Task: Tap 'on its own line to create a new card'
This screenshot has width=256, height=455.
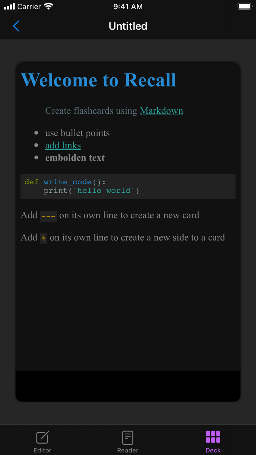Action: [x=129, y=215]
